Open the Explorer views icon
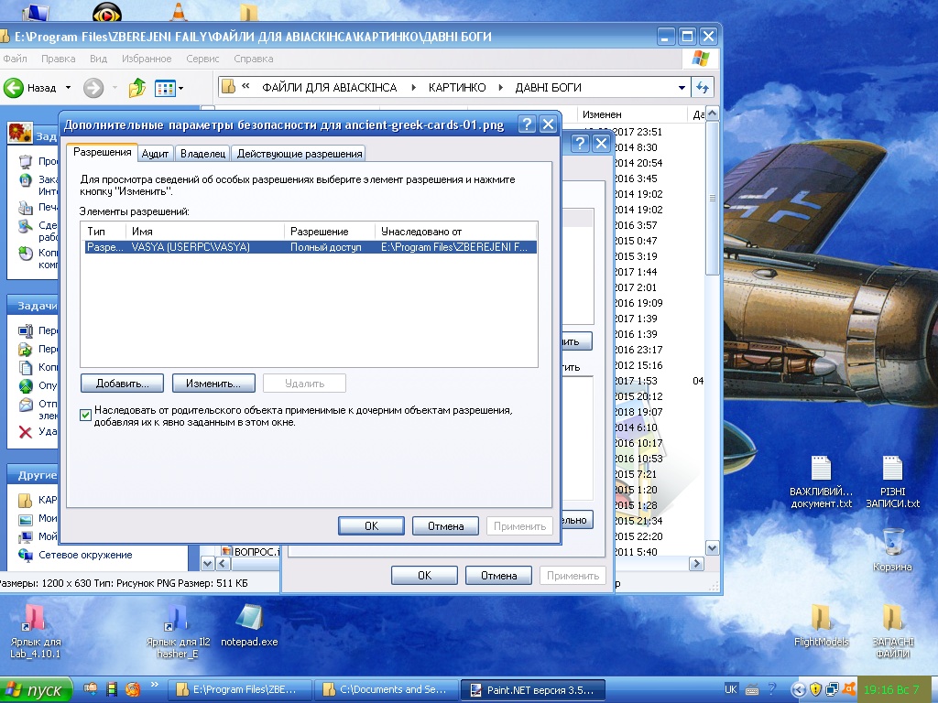The height and width of the screenshot is (703, 938). 165,89
